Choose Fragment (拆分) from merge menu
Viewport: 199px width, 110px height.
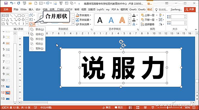click(37, 39)
